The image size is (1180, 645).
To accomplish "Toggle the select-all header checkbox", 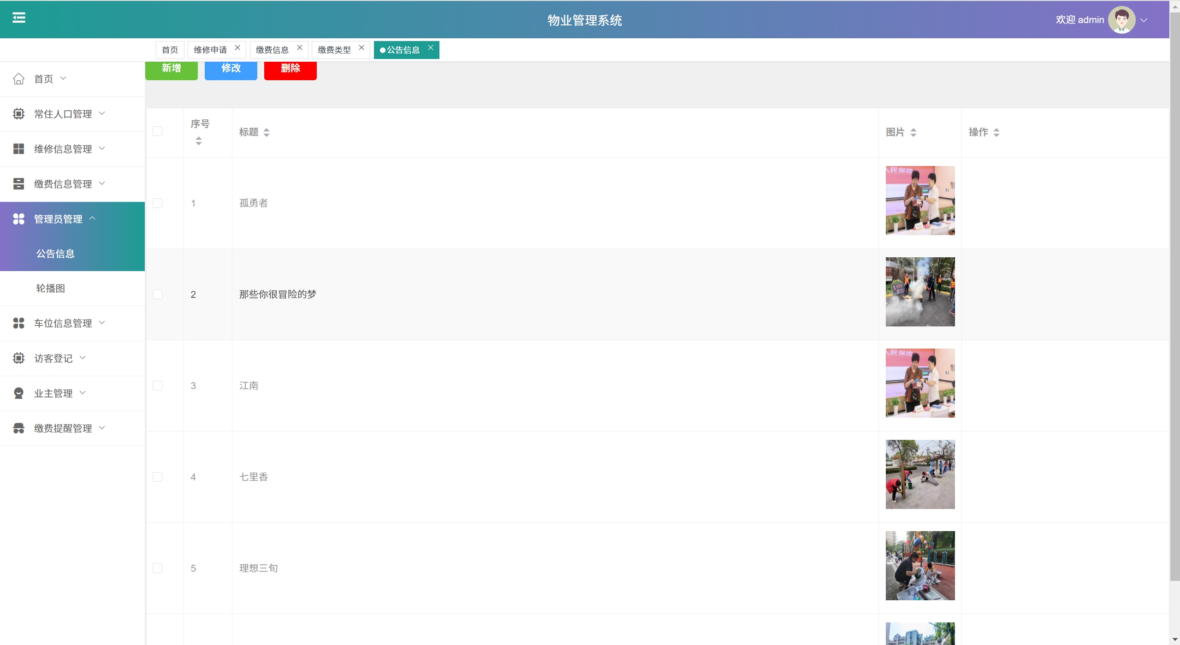I will [158, 131].
